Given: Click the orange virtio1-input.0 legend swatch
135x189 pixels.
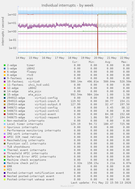Looking at the screenshot, I should (x=5, y=101).
